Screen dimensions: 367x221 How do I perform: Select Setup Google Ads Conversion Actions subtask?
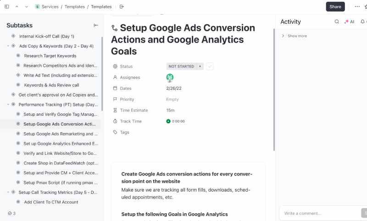(x=60, y=124)
